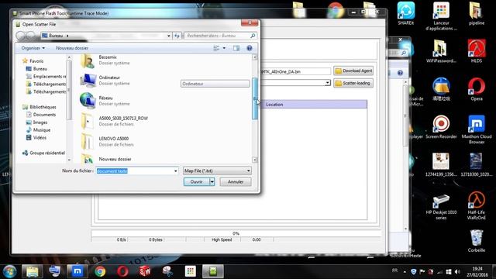Screen dimensions: 496x279
Task: Expand the Nom du fichier dropdown arrow
Action: click(x=176, y=170)
